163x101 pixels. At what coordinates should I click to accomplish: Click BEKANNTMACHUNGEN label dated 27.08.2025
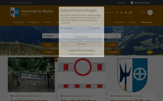coord(73,96)
